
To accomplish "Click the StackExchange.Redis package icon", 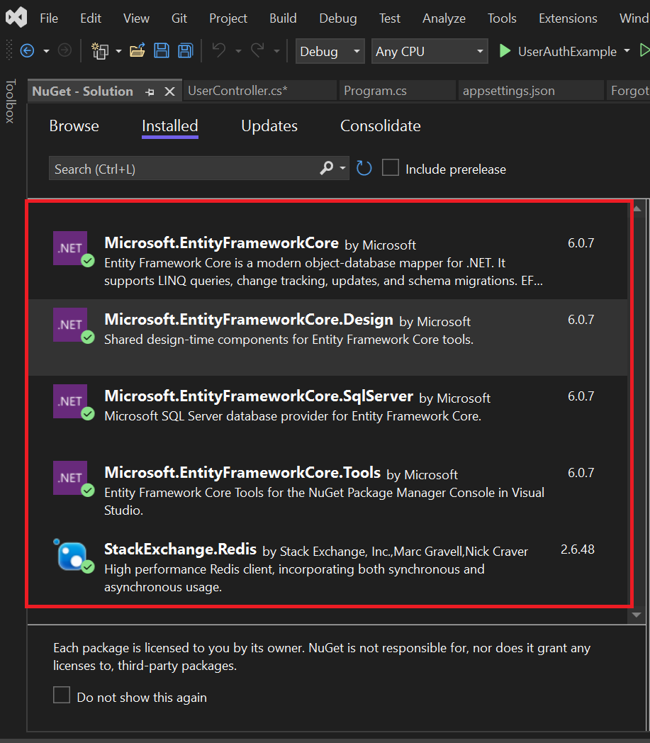I will pyautogui.click(x=72, y=556).
